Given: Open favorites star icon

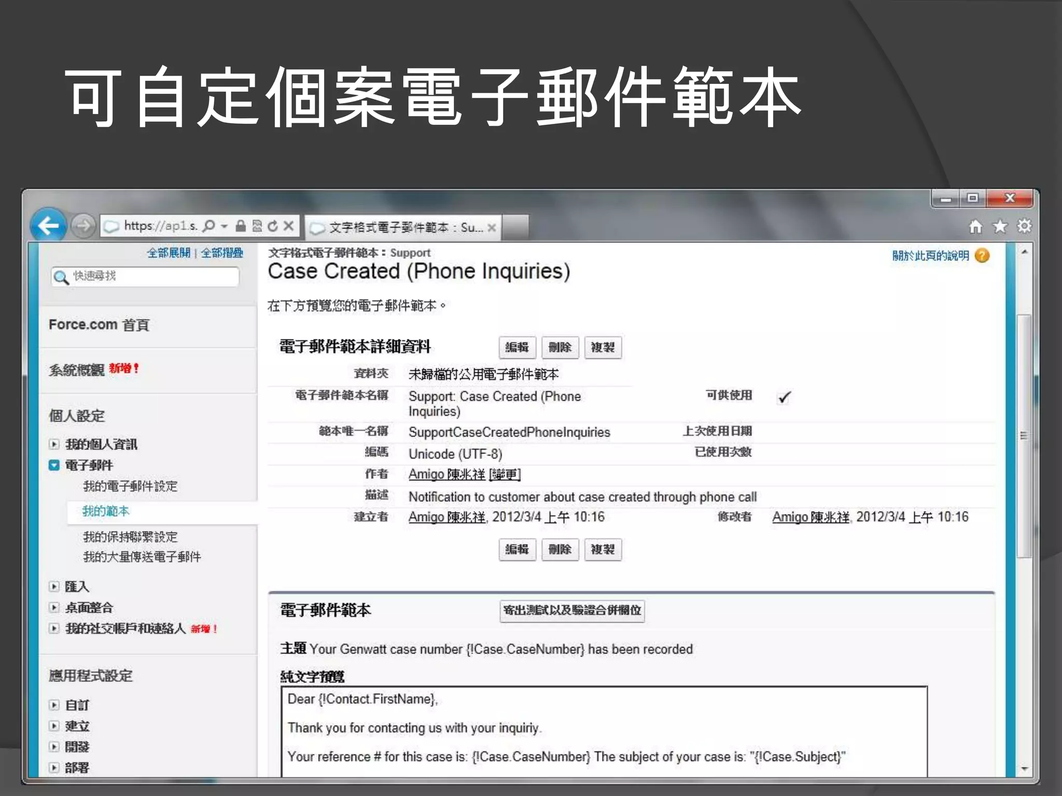Looking at the screenshot, I should pos(1000,226).
